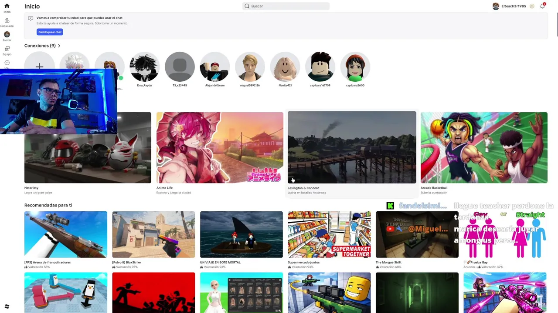Click the Arcade Basketball title text

click(x=434, y=188)
